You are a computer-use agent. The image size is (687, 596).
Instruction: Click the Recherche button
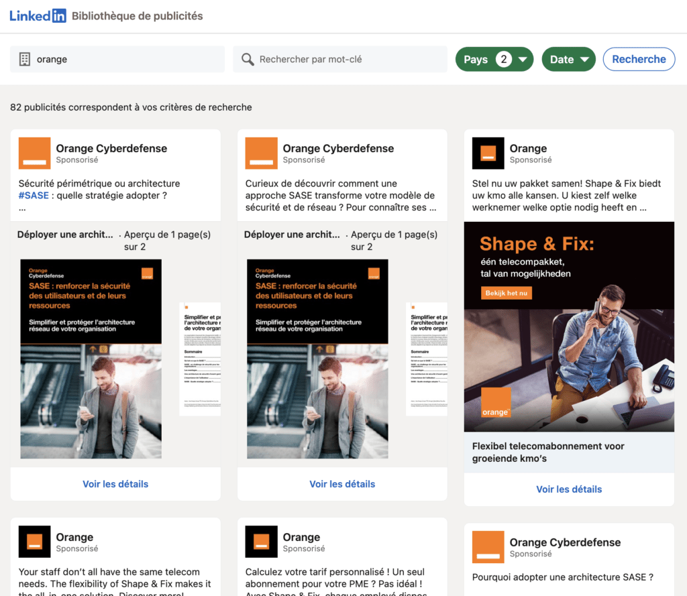(639, 59)
